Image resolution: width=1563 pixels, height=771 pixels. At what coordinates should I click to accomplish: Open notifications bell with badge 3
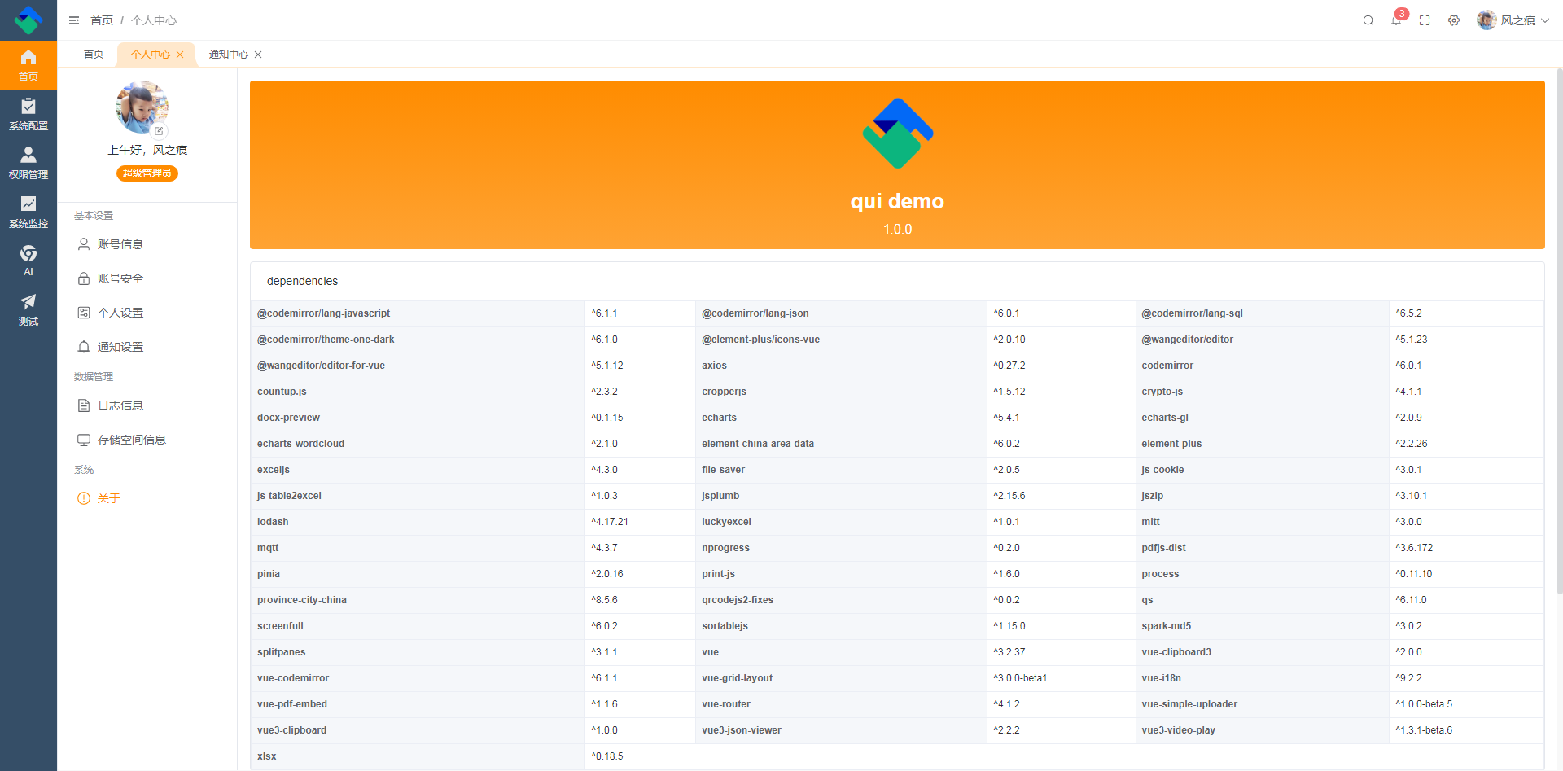[1397, 20]
